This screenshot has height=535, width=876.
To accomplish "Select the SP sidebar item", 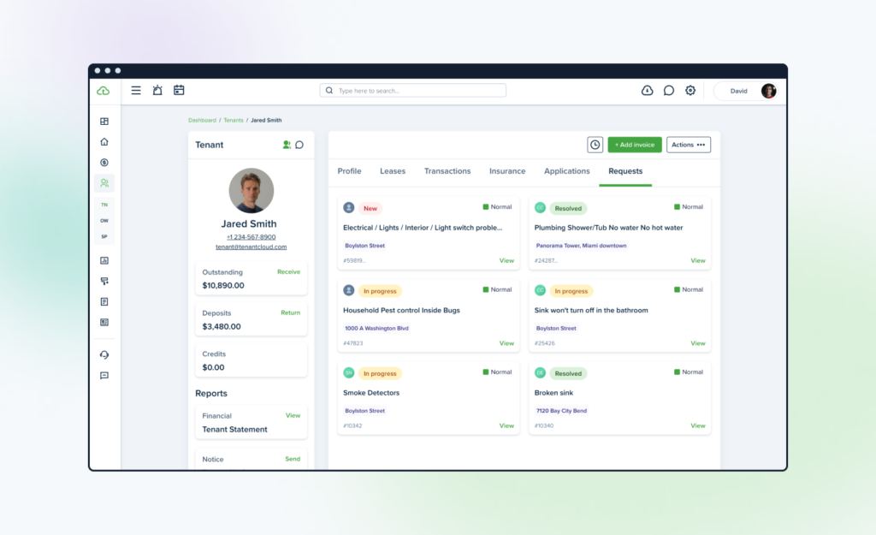I will pyautogui.click(x=104, y=236).
